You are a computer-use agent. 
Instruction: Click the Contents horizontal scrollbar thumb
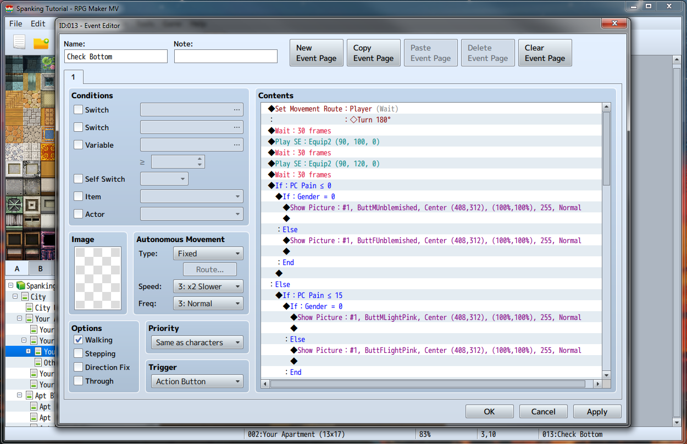click(x=428, y=384)
